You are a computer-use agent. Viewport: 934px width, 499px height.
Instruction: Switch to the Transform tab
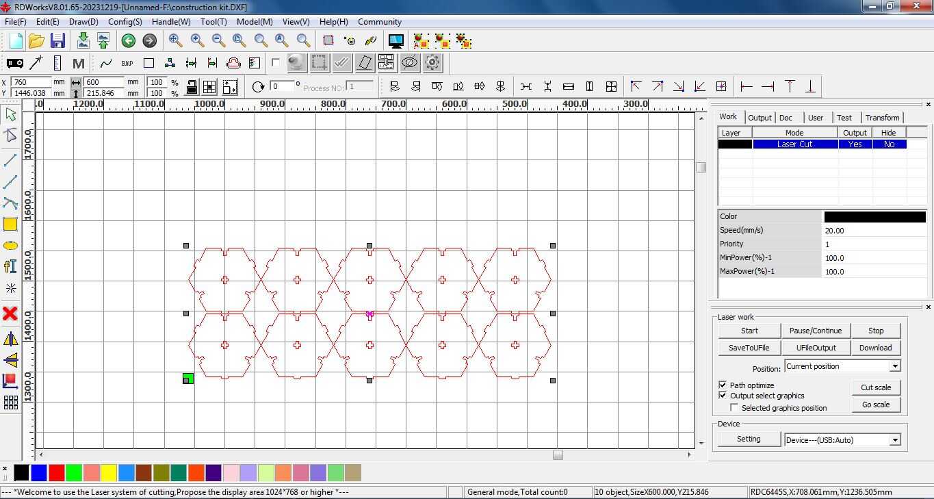pyautogui.click(x=882, y=118)
